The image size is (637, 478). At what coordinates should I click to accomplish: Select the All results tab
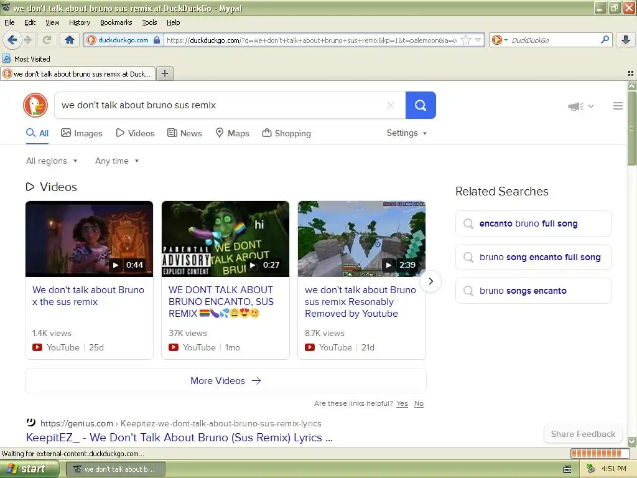click(x=37, y=133)
